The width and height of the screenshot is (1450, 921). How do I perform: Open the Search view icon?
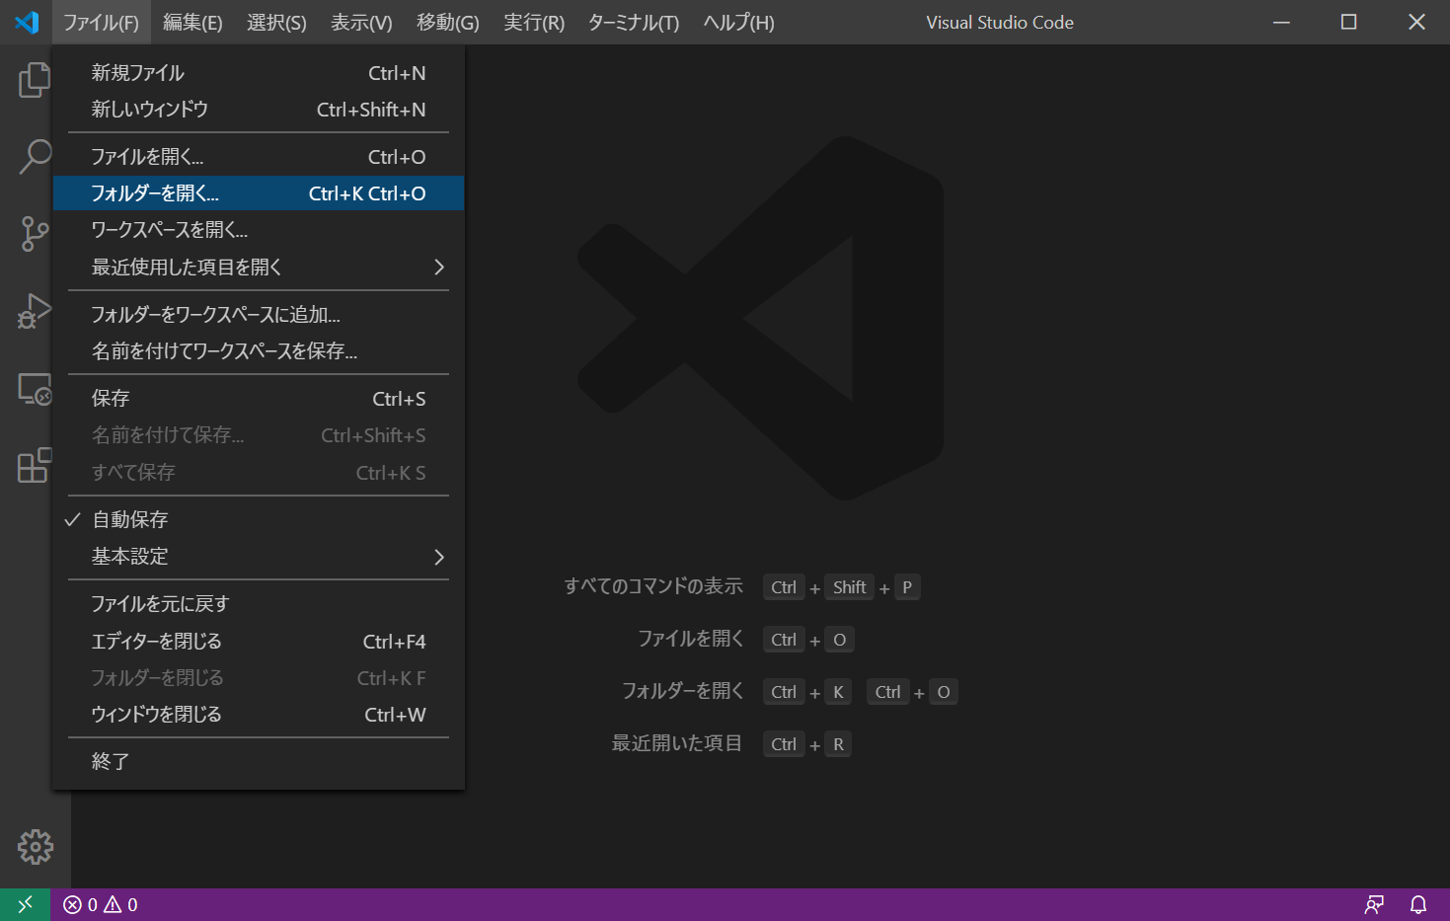pyautogui.click(x=35, y=156)
